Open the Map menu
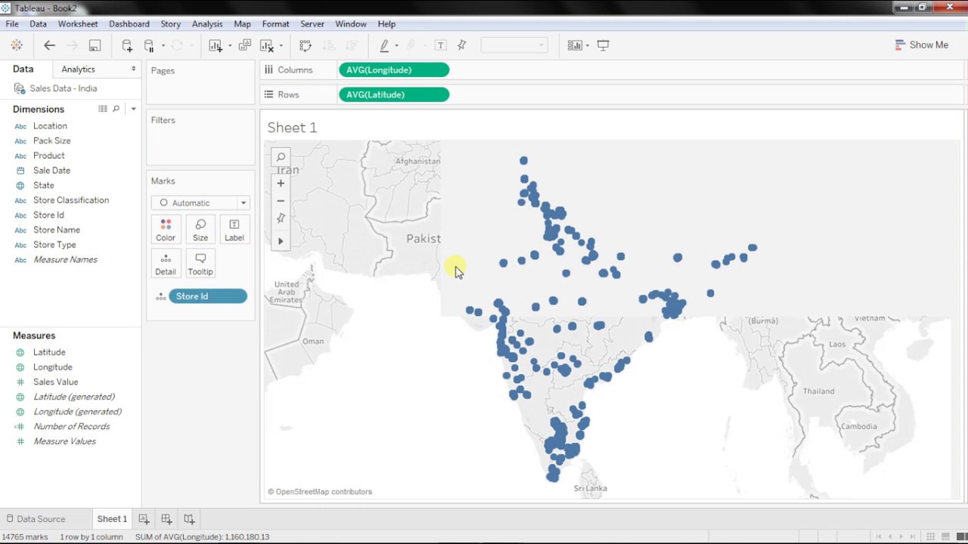This screenshot has height=544, width=968. (x=242, y=24)
